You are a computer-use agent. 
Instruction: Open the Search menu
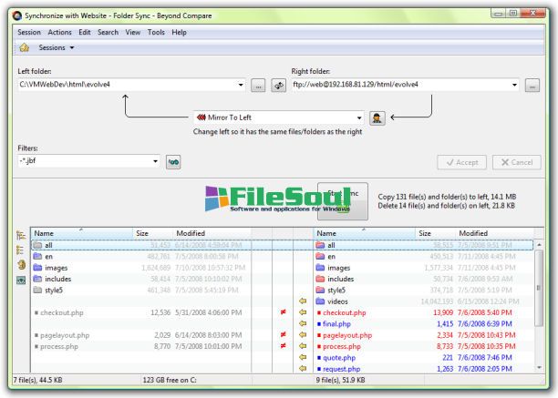[x=108, y=33]
